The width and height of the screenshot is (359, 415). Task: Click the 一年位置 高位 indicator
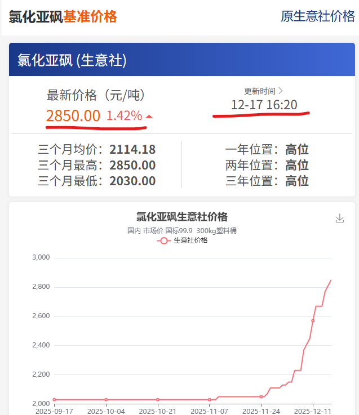coord(296,150)
